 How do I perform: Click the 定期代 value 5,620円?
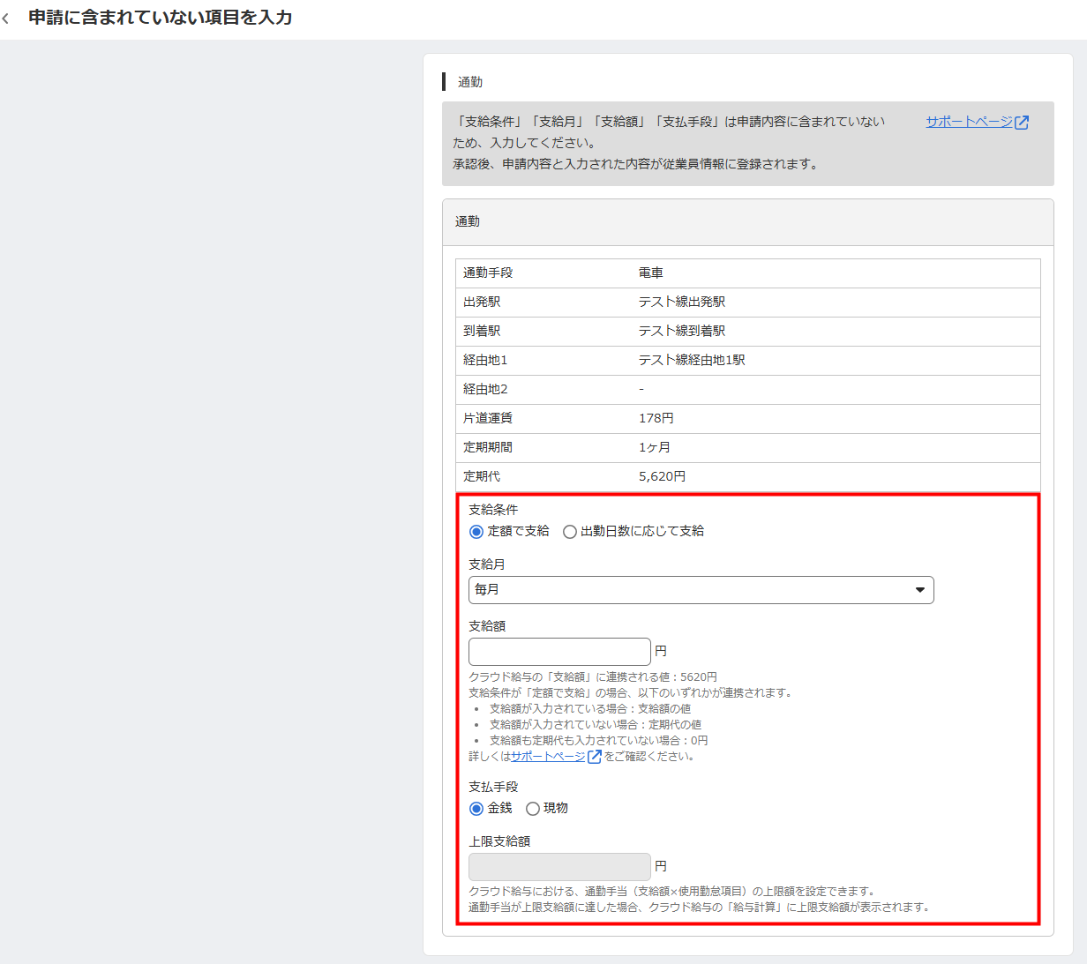[x=662, y=477]
